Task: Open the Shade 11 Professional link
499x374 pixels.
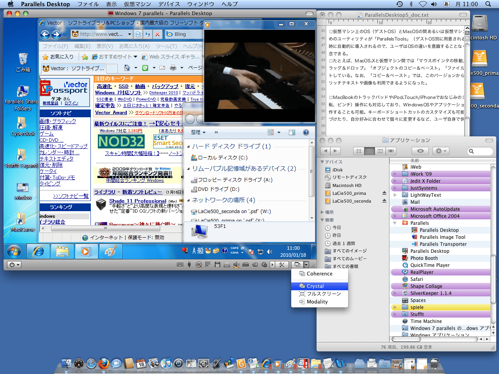Action: point(138,201)
